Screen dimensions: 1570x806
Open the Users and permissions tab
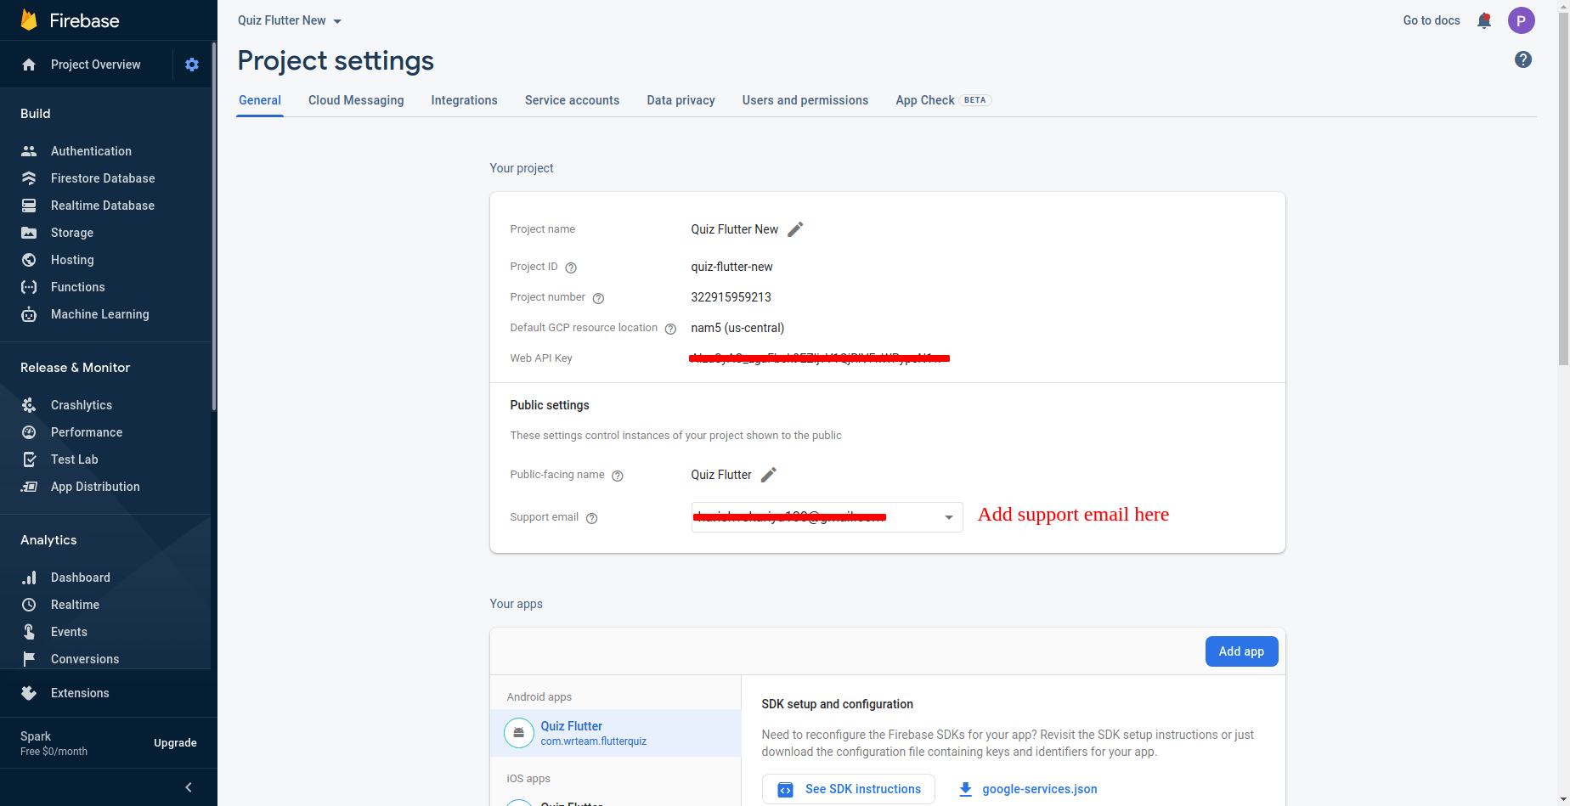point(805,99)
